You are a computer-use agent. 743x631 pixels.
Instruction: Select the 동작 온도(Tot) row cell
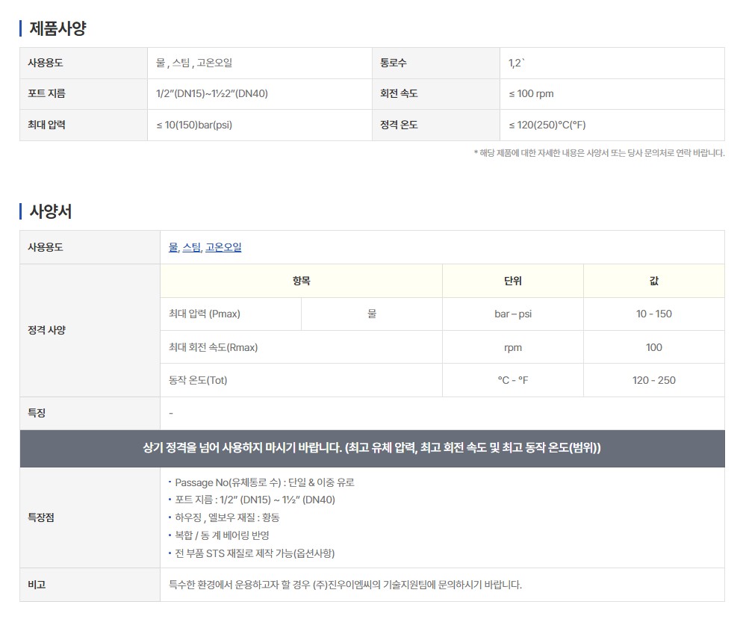[198, 380]
